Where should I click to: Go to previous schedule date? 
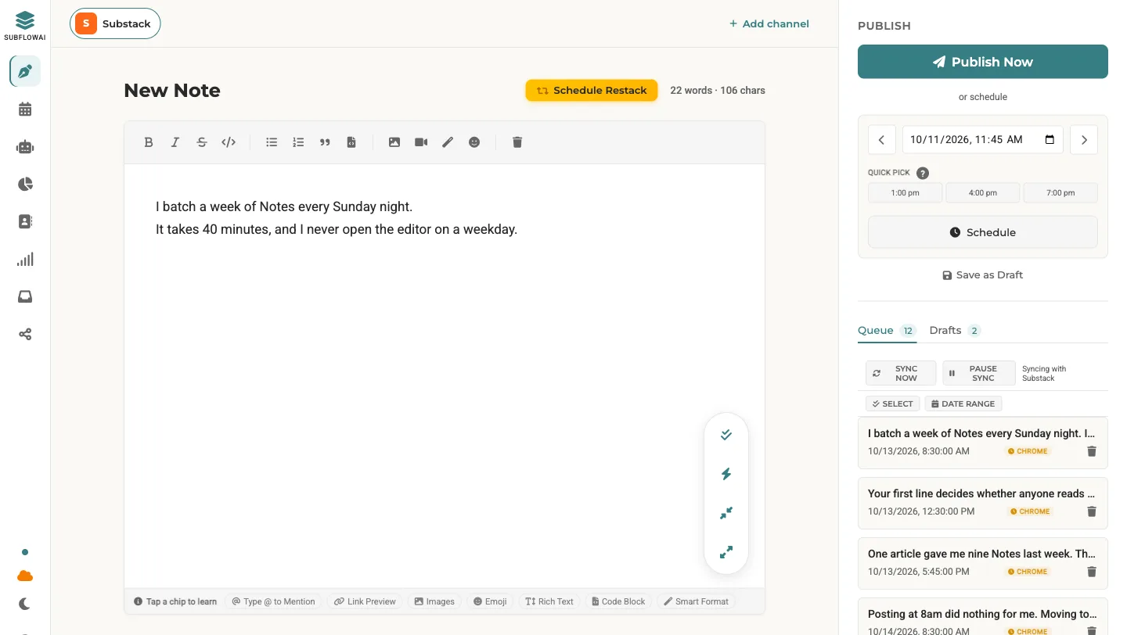pos(881,140)
